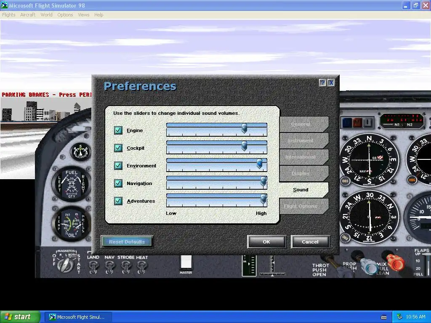
Task: Click the Reset Defaults button
Action: click(127, 242)
